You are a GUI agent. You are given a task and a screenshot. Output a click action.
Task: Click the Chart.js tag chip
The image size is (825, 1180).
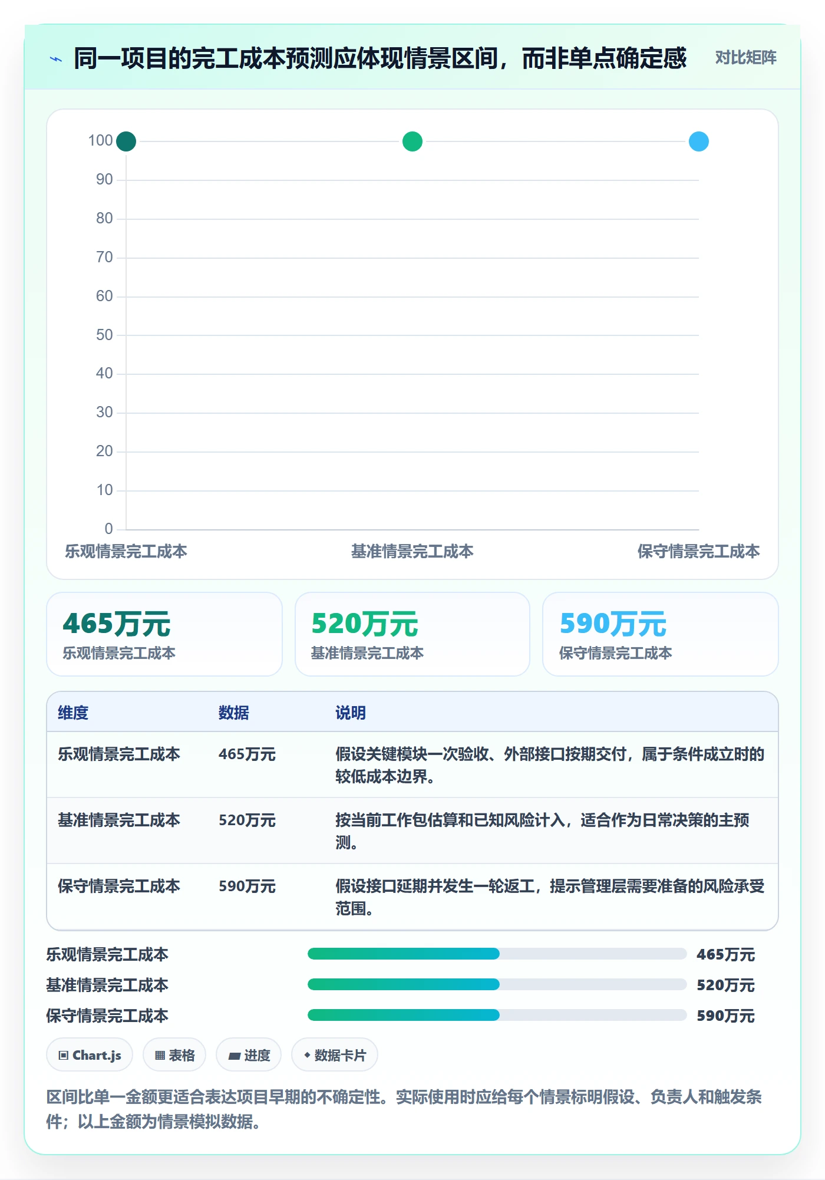pyautogui.click(x=90, y=1055)
